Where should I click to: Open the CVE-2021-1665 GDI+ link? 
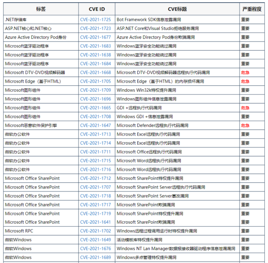[95, 108]
